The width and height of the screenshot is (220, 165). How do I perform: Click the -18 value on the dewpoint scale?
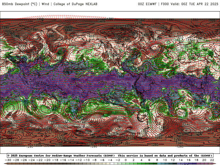(x=55, y=160)
